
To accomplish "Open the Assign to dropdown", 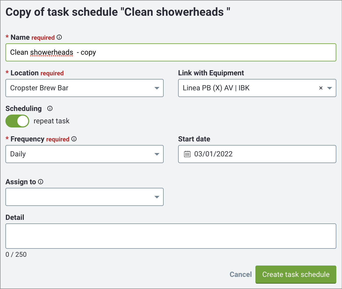I will 85,197.
